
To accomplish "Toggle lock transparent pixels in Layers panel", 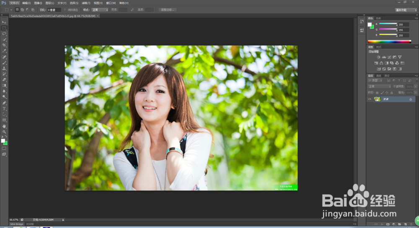I will pos(377,93).
